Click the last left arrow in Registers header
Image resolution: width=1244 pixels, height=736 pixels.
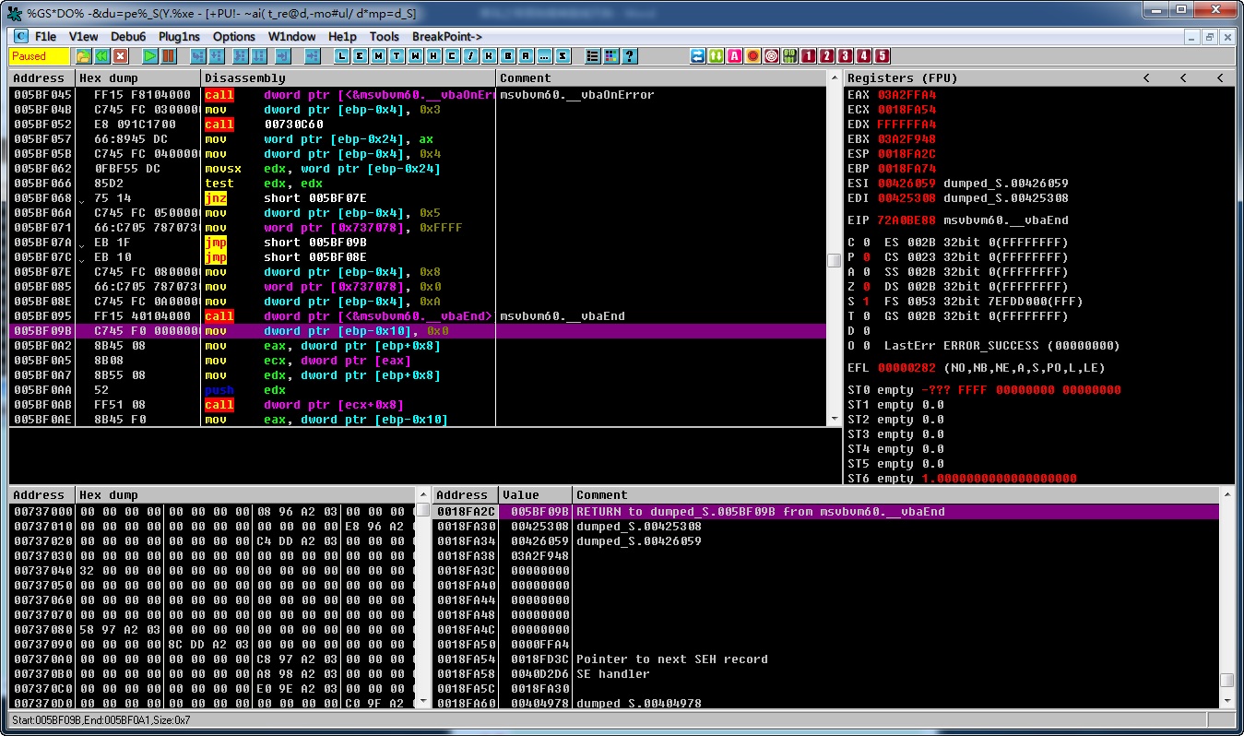(x=1220, y=78)
